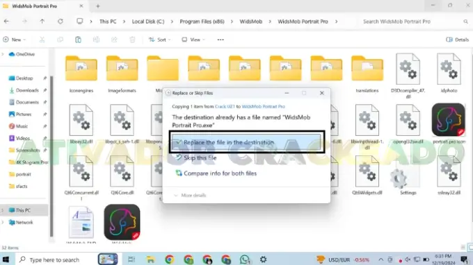Open WhatsApp from the taskbar

245,259
